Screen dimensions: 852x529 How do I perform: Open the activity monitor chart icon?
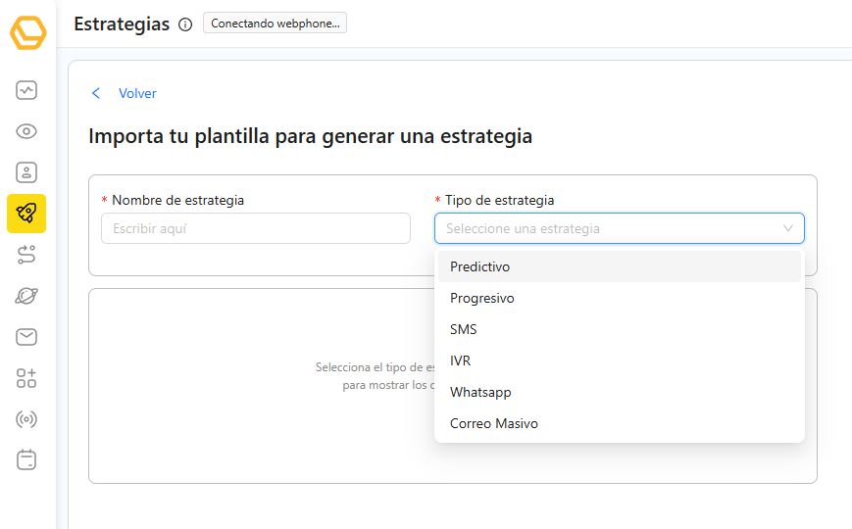coord(26,91)
